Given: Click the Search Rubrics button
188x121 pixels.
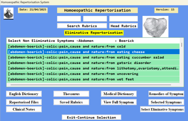Looking at the screenshot, I should [x=82, y=26].
